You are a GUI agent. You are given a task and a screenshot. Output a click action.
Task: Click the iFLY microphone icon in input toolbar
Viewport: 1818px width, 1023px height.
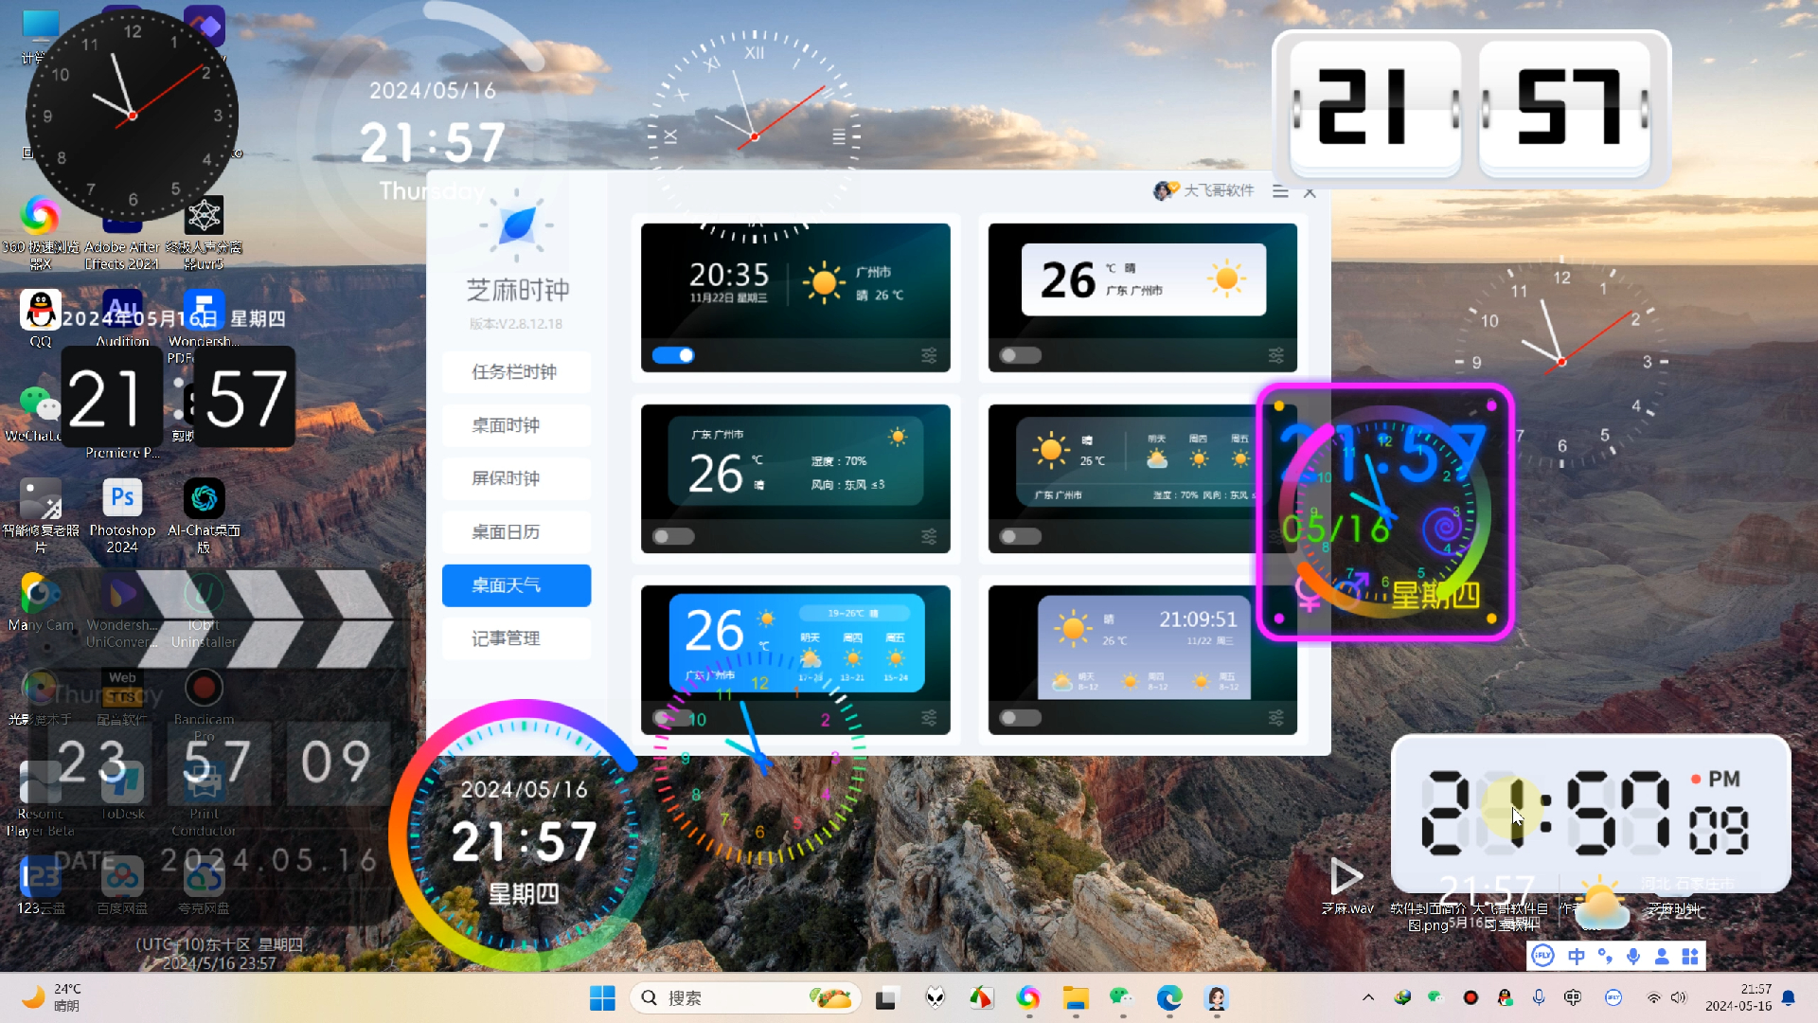[x=1633, y=956]
